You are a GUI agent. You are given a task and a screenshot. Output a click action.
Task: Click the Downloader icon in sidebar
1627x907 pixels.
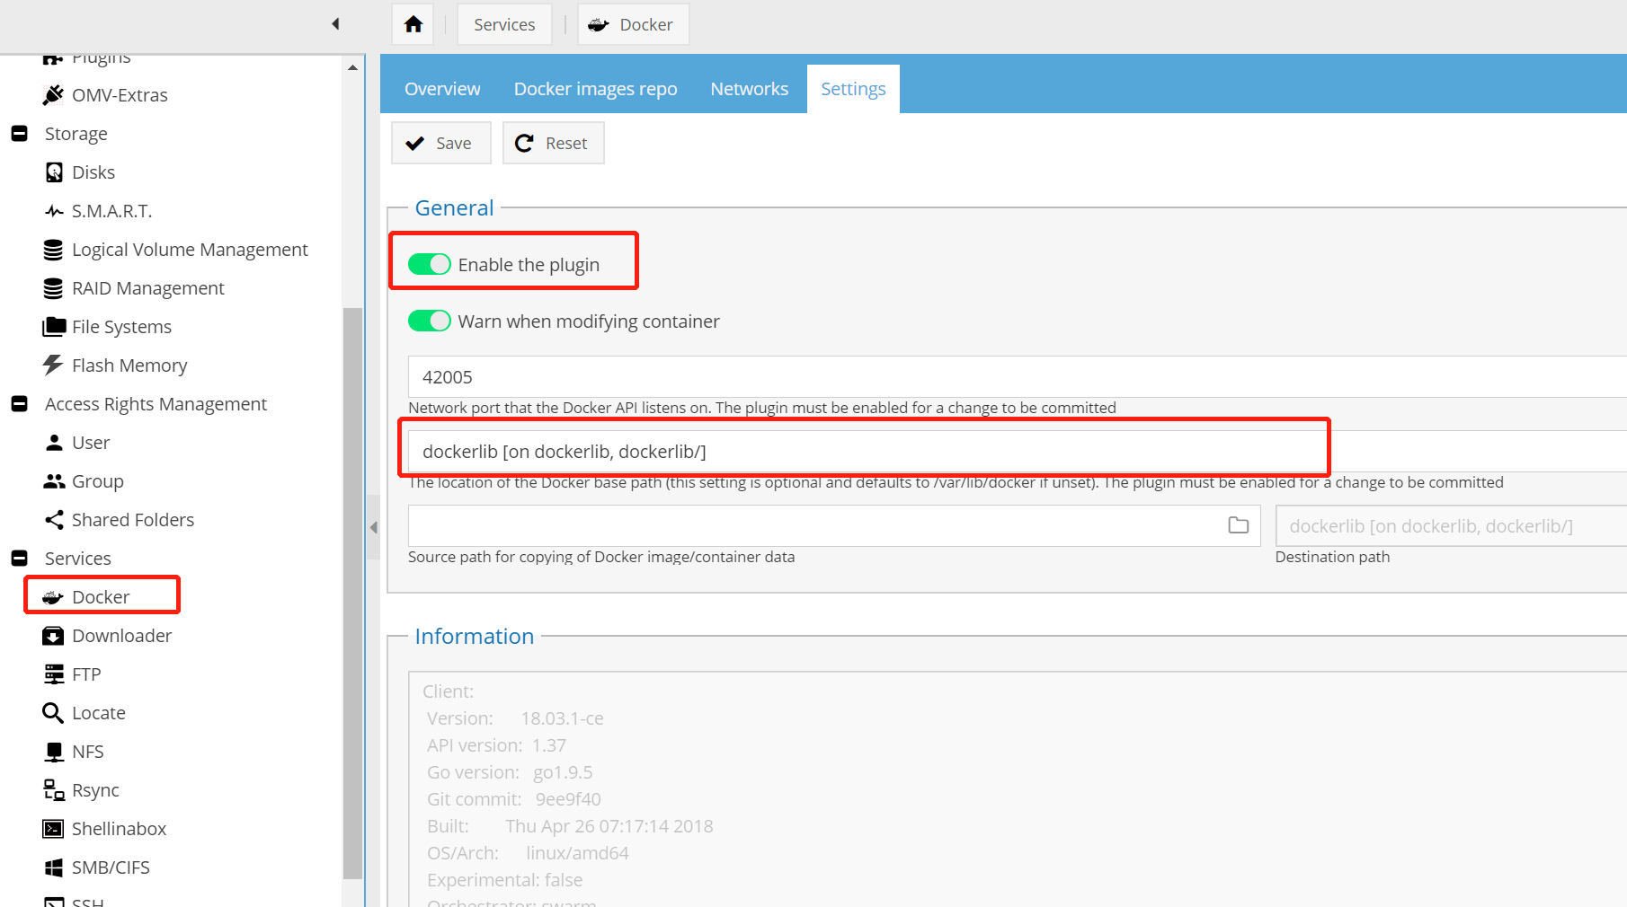coord(53,636)
